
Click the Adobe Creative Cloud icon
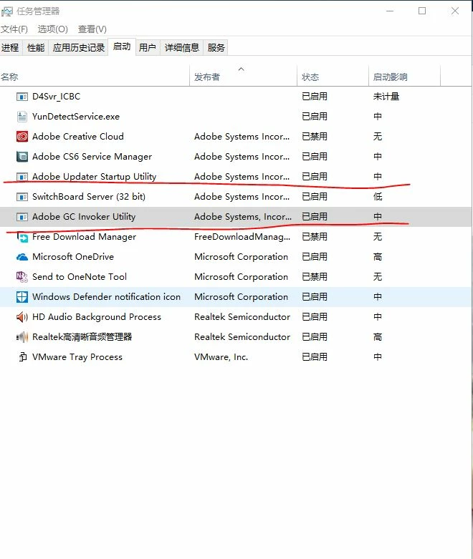pyautogui.click(x=22, y=137)
